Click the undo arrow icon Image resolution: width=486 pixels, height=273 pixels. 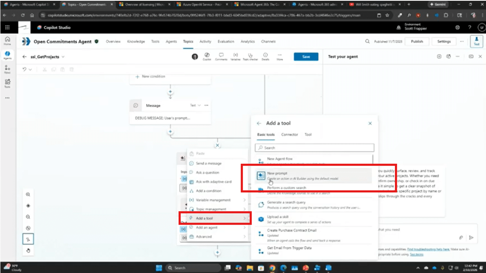click(x=25, y=69)
